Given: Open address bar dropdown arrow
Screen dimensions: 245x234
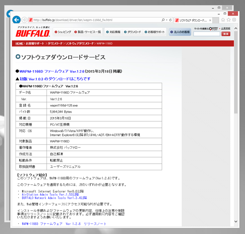Looking at the screenshot, I should 167,20.
